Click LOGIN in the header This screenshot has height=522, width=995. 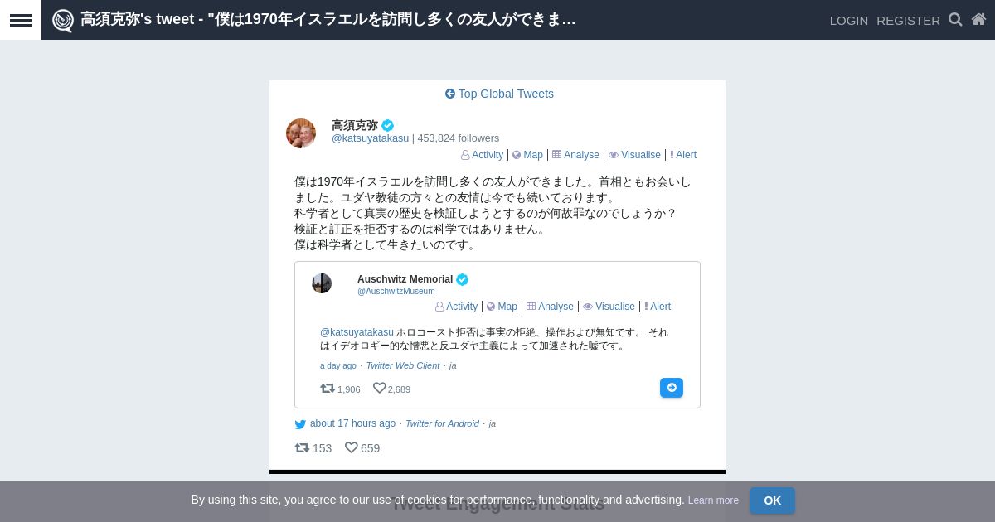849,20
